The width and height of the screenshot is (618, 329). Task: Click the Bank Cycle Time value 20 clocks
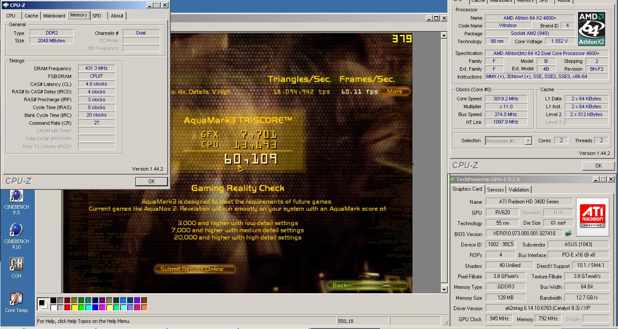96,115
